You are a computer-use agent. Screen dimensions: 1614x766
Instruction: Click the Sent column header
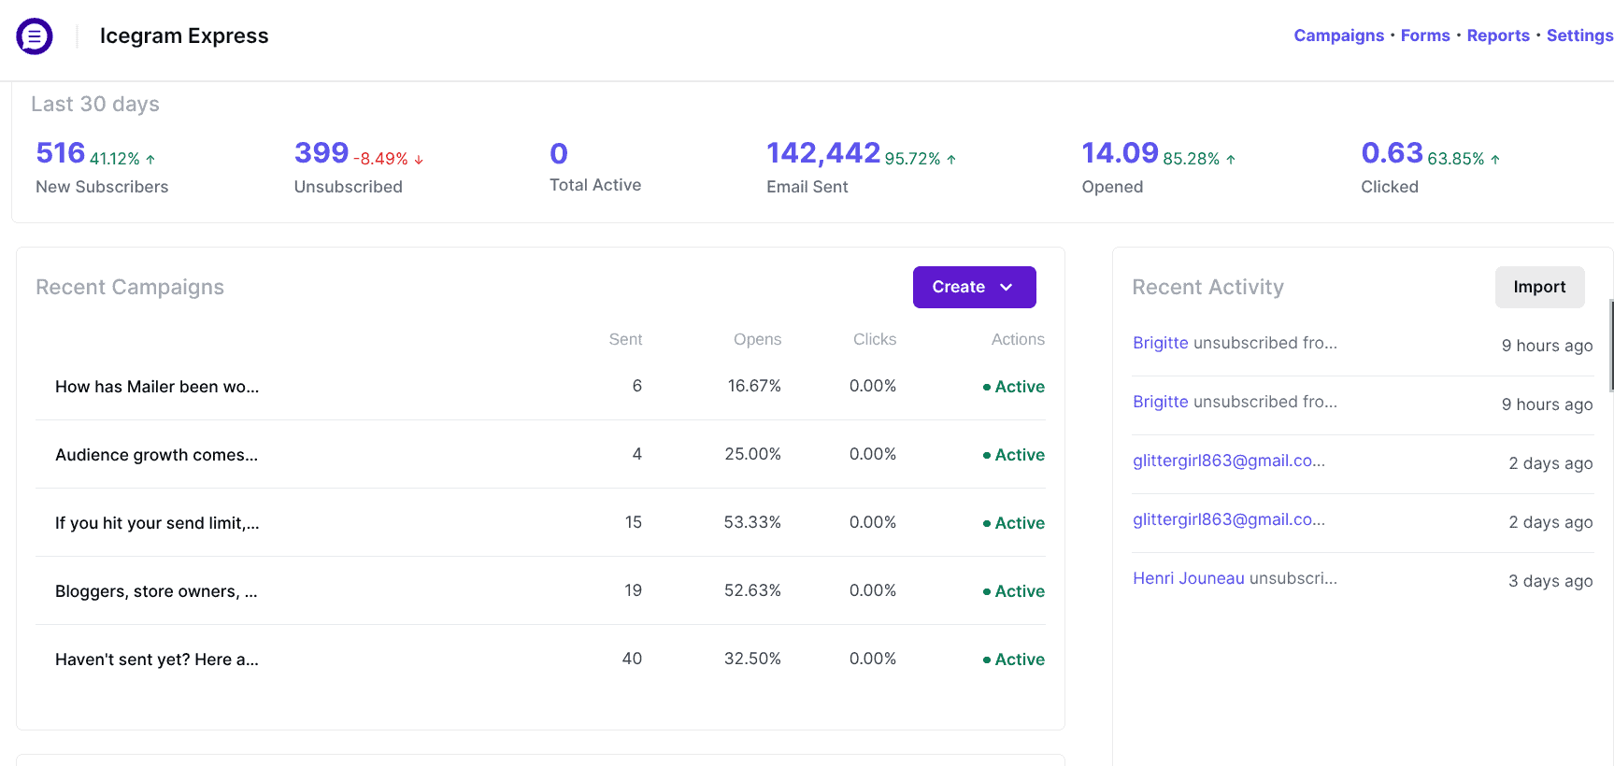(x=625, y=340)
